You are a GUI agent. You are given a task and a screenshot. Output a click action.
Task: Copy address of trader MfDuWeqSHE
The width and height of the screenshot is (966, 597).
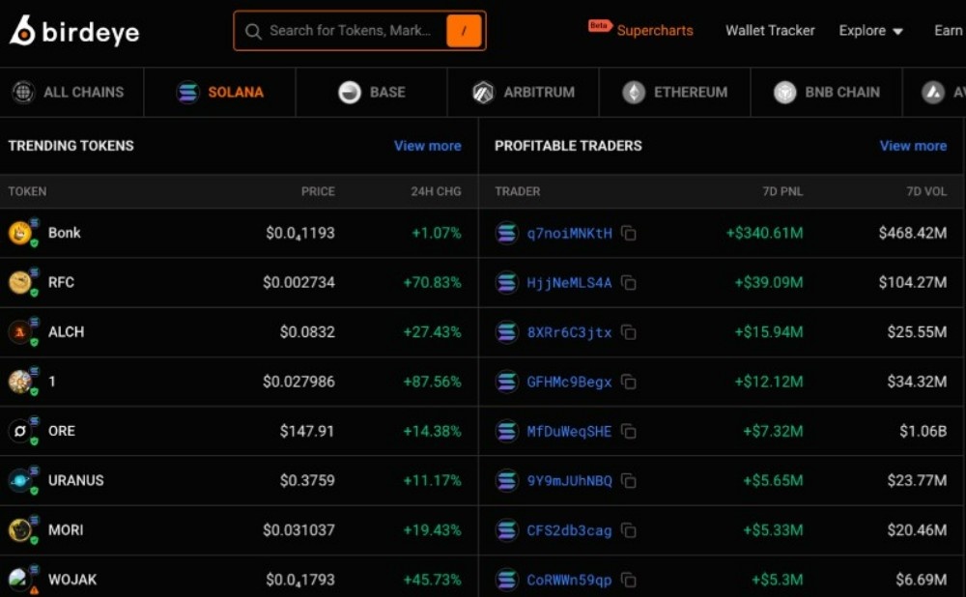pos(629,431)
